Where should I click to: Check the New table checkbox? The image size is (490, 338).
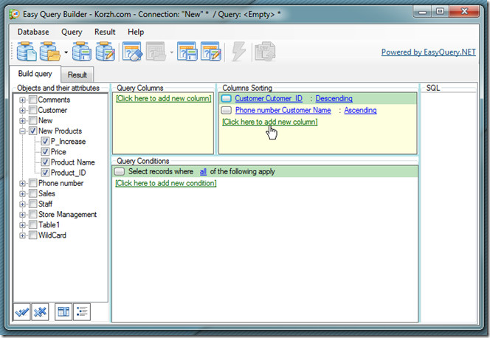(x=32, y=120)
